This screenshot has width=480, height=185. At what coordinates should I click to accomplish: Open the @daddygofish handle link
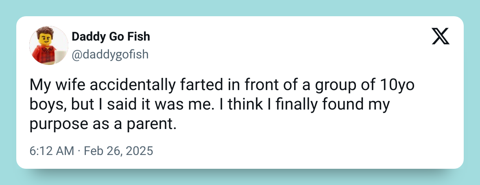tap(110, 54)
